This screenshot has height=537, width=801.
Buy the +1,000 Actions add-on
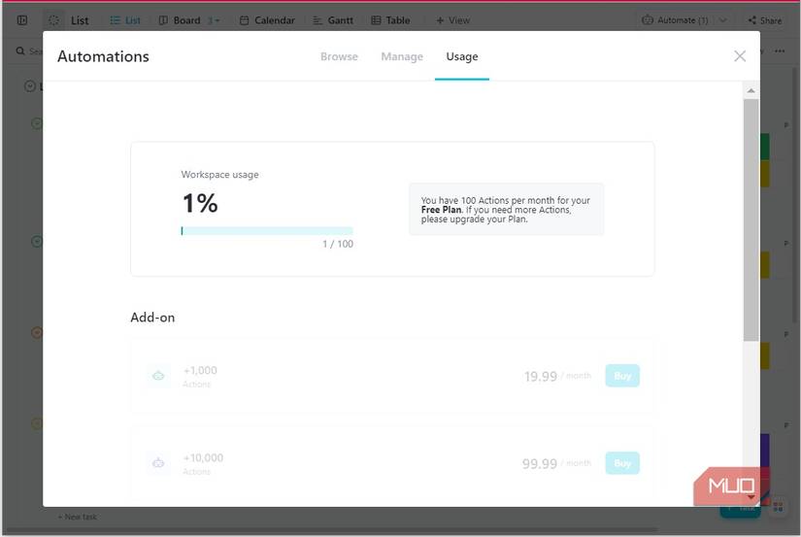[621, 376]
